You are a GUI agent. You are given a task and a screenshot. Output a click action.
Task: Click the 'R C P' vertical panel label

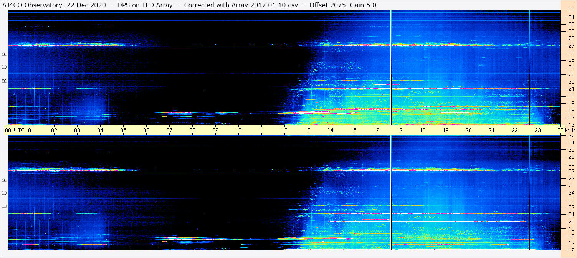point(4,68)
